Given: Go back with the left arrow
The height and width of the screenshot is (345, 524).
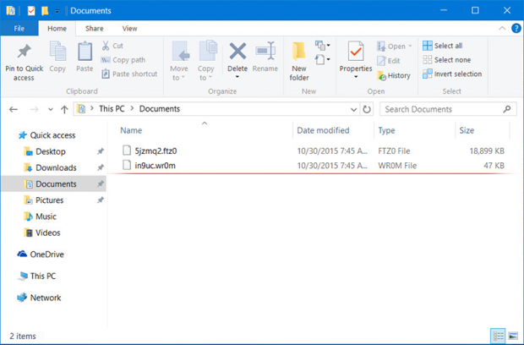Looking at the screenshot, I should tap(14, 109).
